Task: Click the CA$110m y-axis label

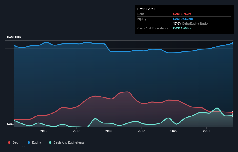Action: click(14, 37)
